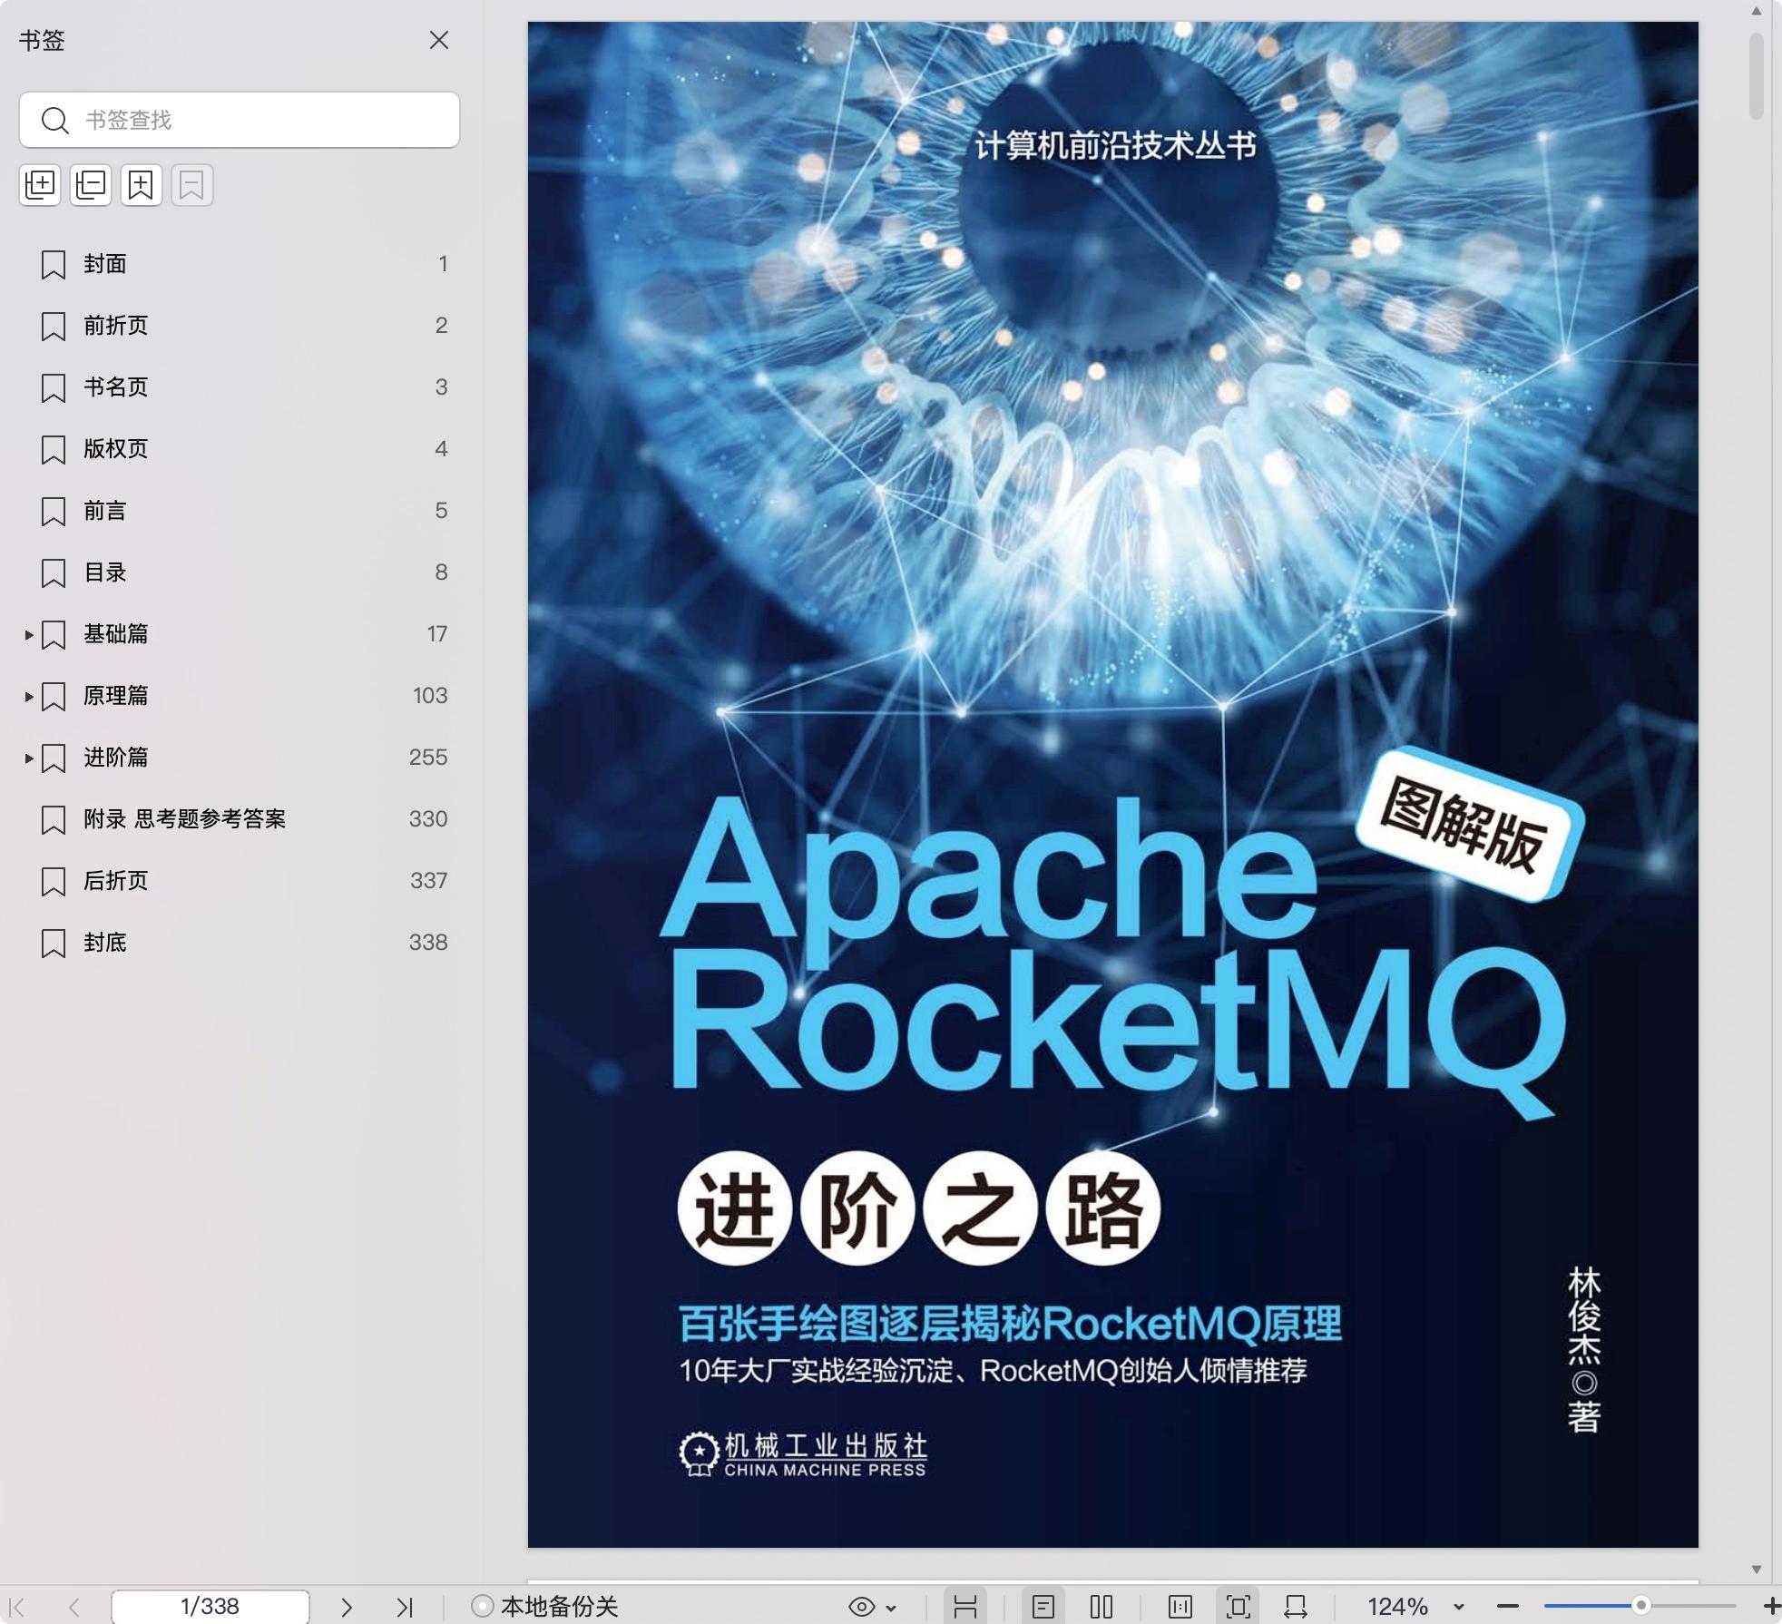Click the actual size icon
Image resolution: width=1782 pixels, height=1624 pixels.
tap(1180, 1607)
